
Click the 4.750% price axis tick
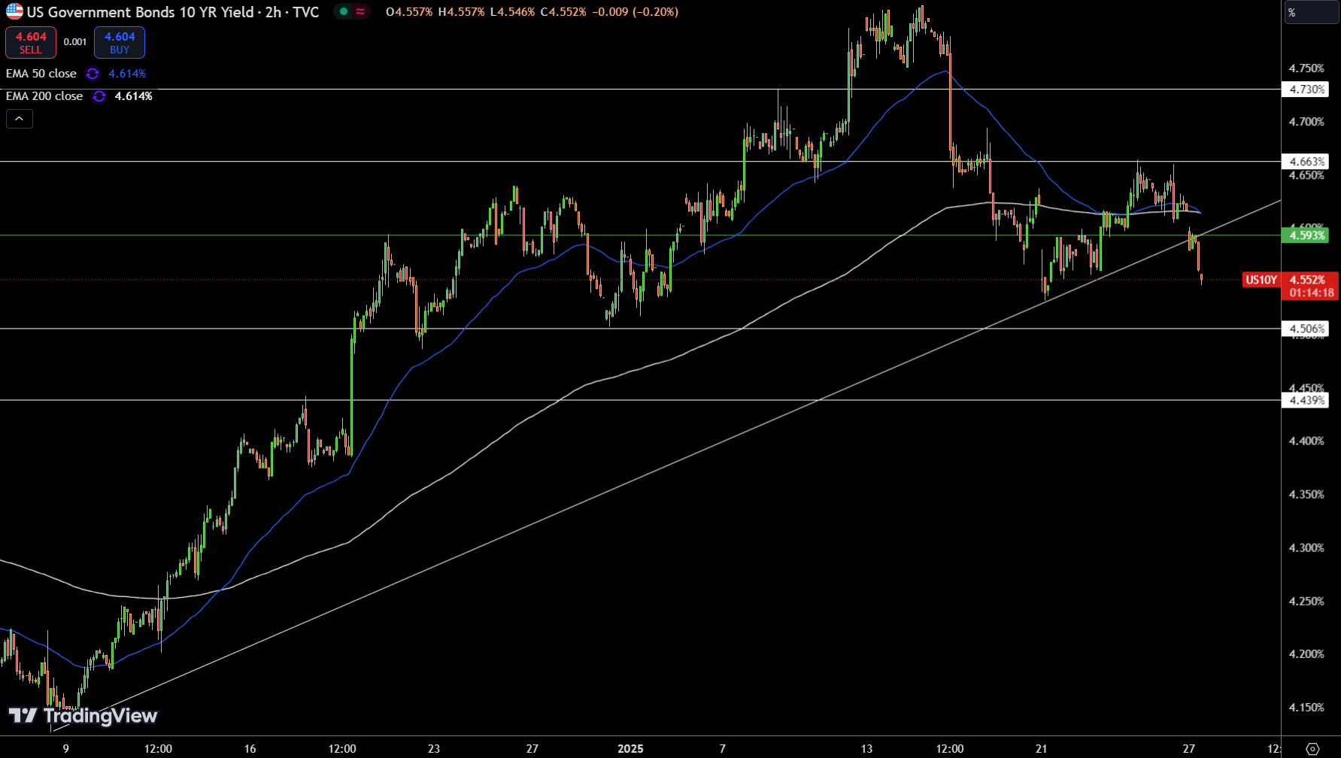coord(1306,68)
